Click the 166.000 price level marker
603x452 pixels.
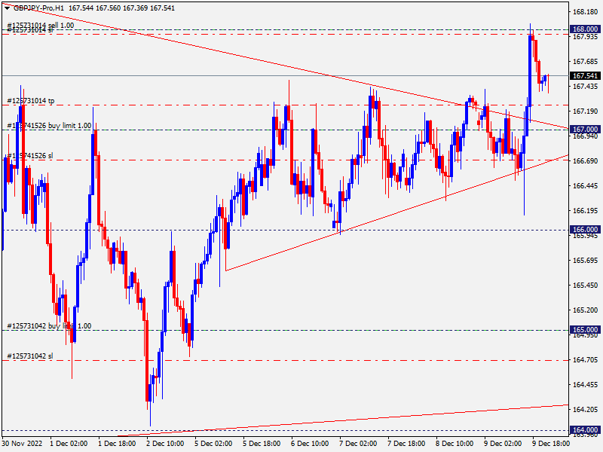[585, 230]
